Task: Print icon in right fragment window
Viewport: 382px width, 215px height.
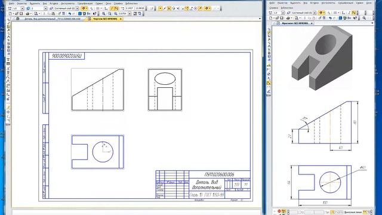Action: (288, 18)
